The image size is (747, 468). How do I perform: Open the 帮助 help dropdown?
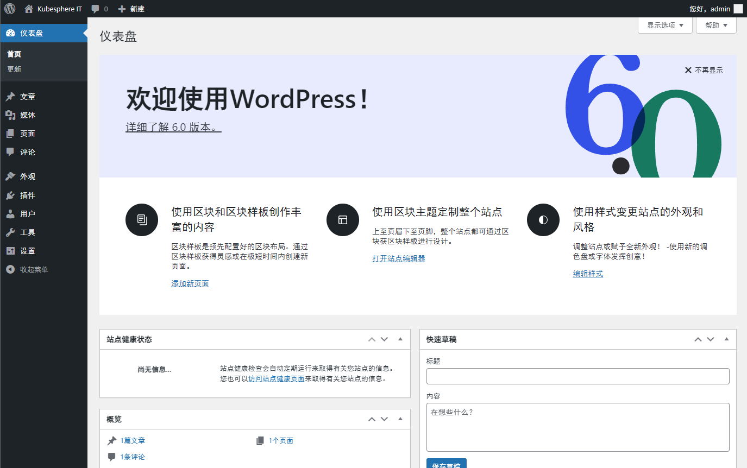(716, 26)
